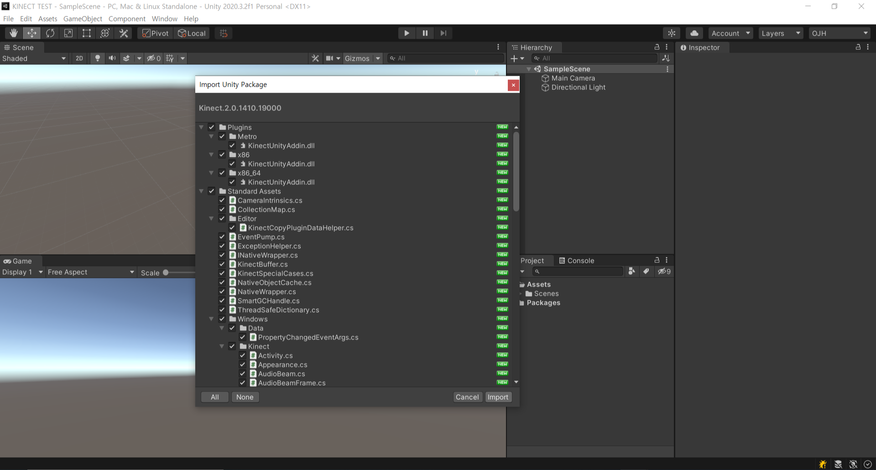
Task: Uncheck AudioBeam.cs checkbox
Action: (x=242, y=374)
